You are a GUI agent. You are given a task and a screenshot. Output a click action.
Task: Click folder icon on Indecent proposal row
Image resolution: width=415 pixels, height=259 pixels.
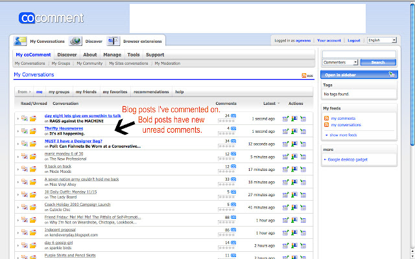click(x=33, y=232)
